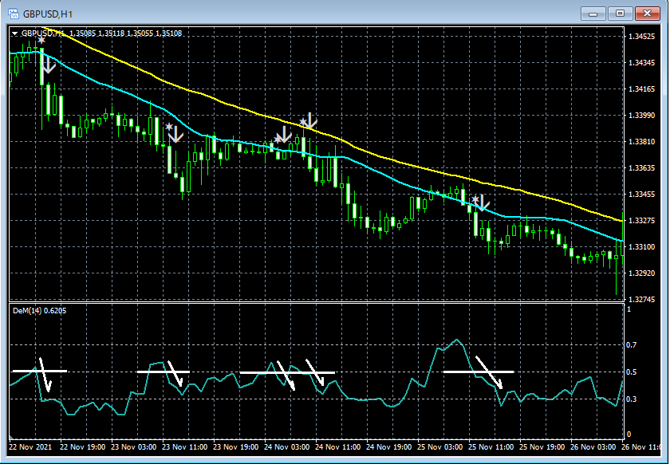Click the 25 Nov 03:00 time label
Viewport: 670px width, 464px height.
(x=439, y=447)
